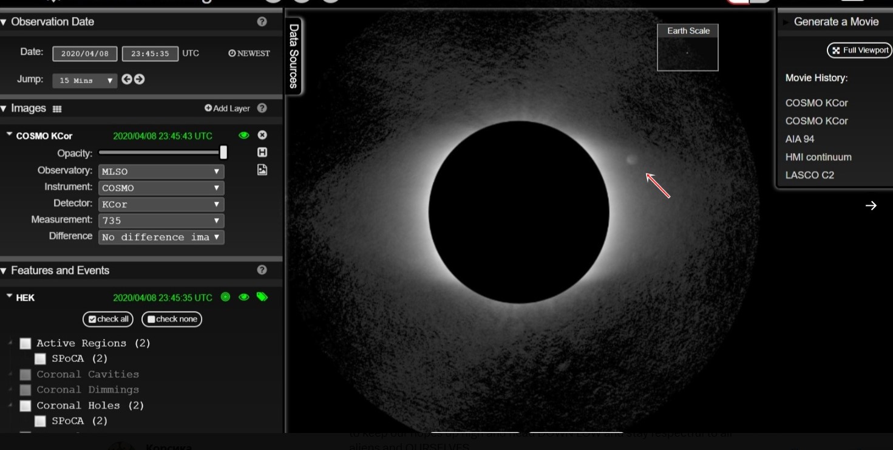Select LASCO C2 in Movie History
This screenshot has width=893, height=450.
(809, 175)
